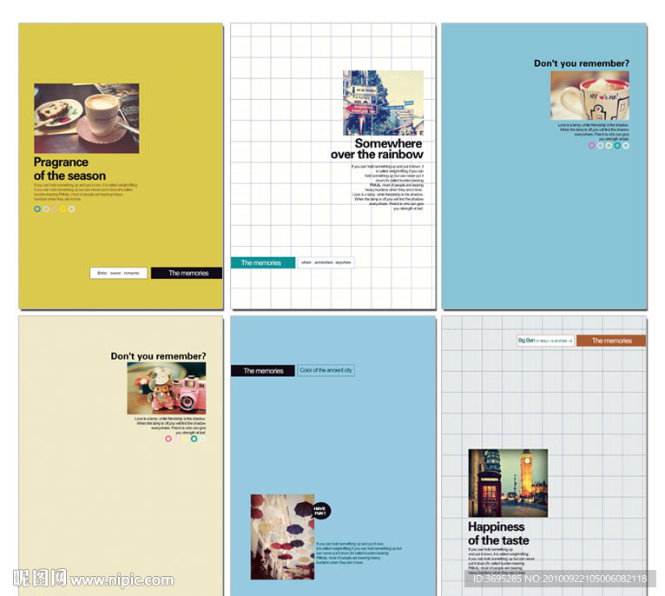Click black 'The memories' tag on the blue card
Viewport: 665px width, 596px height.
262,371
